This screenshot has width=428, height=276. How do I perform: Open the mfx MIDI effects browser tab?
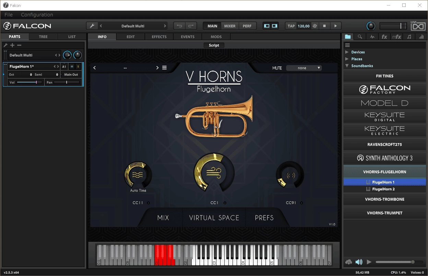pyautogui.click(x=396, y=37)
